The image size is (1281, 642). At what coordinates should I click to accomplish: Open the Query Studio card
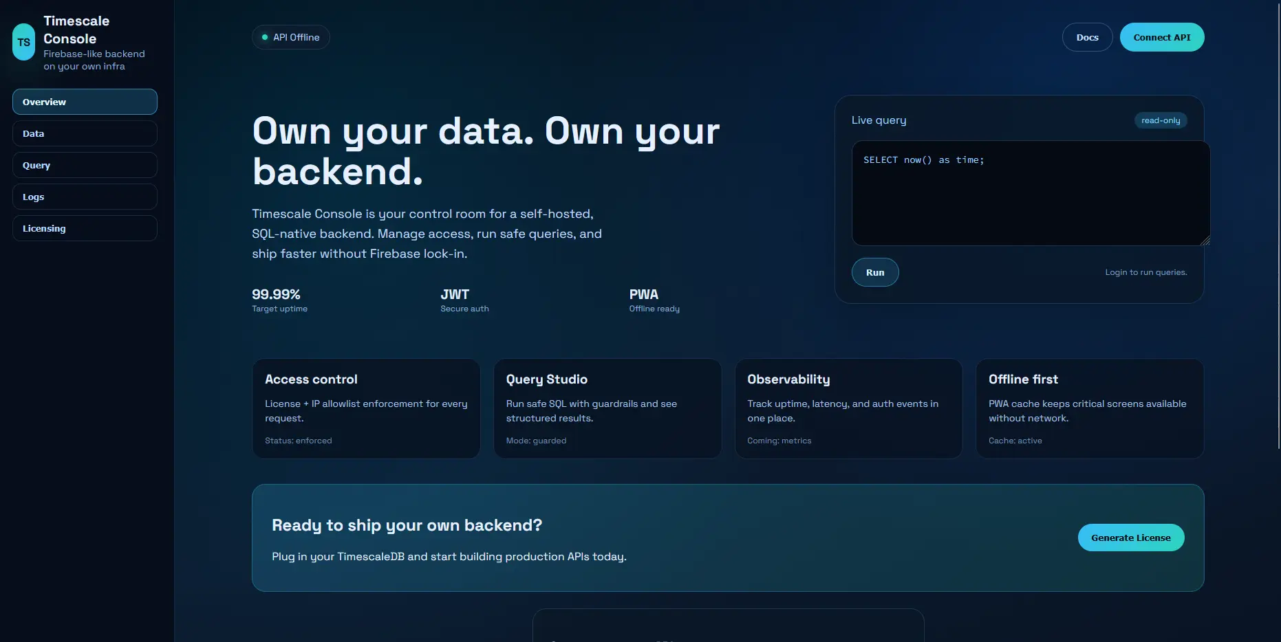tap(607, 408)
